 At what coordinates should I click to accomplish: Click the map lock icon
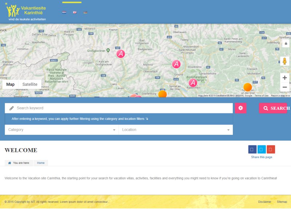point(286,44)
